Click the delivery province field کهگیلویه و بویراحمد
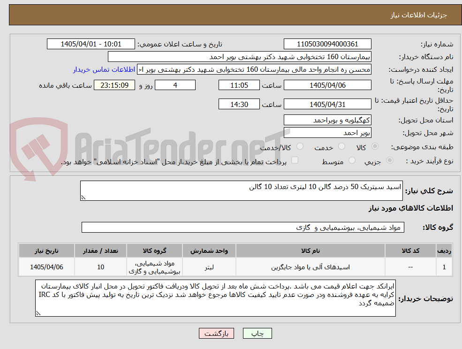Screen dimensions: 462x349 pos(327,120)
